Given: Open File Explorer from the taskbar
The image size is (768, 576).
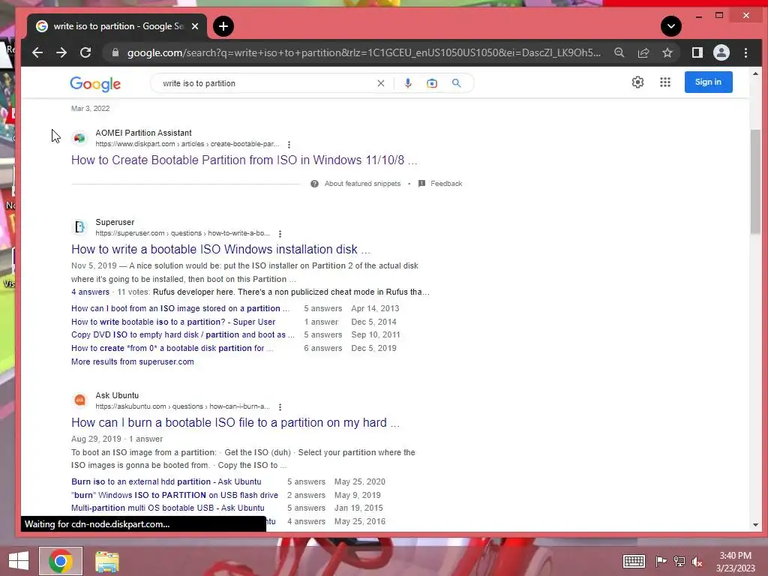Looking at the screenshot, I should (106, 561).
